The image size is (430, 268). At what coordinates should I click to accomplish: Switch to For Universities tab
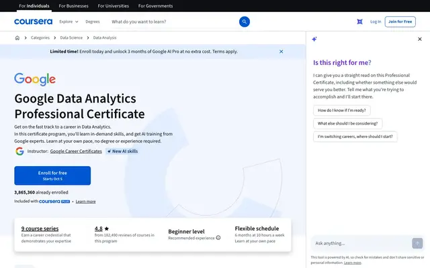pos(114,6)
